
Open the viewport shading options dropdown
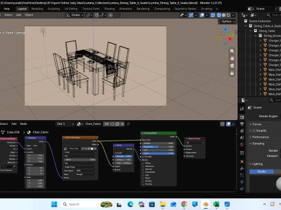tap(233, 15)
